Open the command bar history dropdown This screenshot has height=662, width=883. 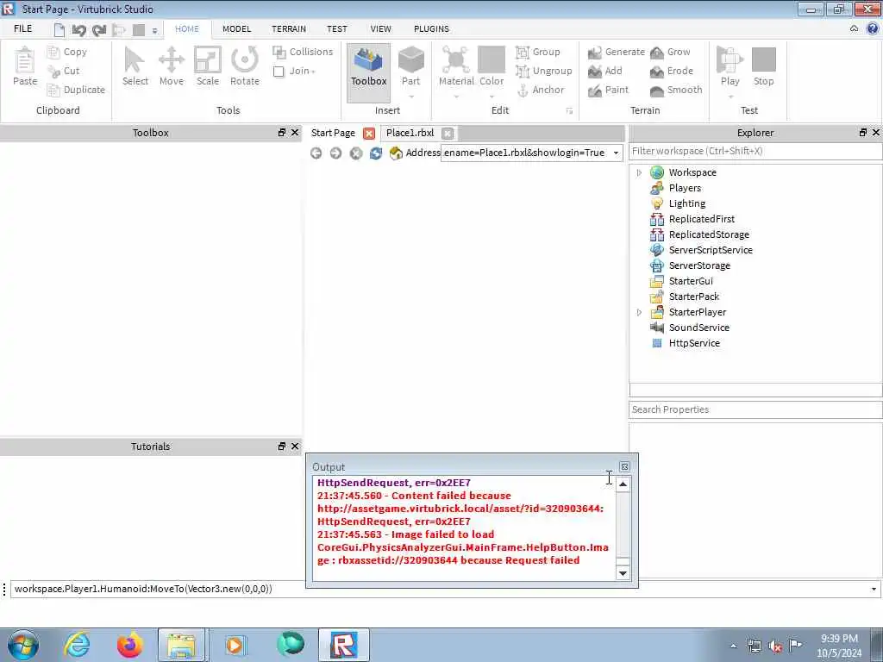(x=874, y=590)
